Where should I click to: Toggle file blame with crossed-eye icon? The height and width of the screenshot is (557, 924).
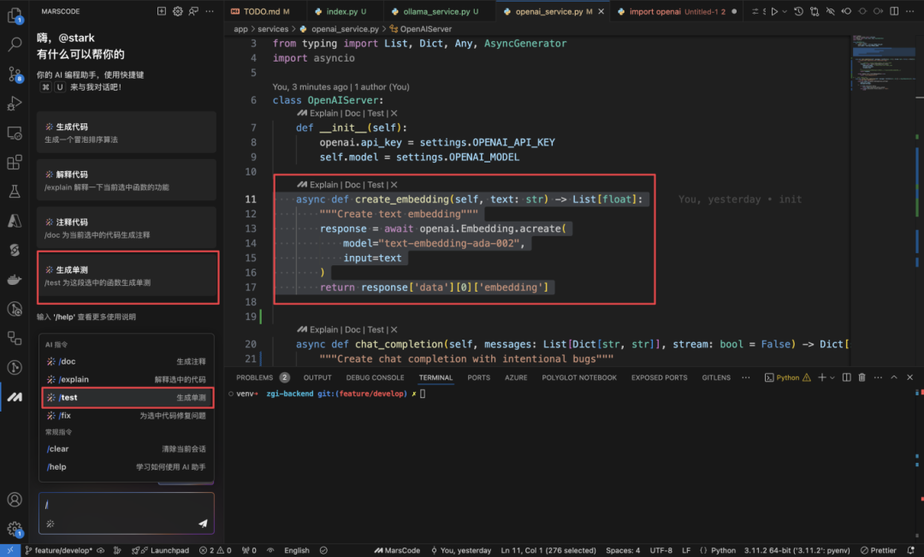(830, 11)
